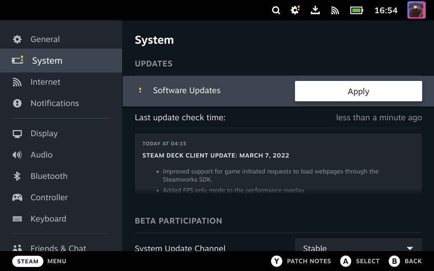Click the exclamation icon beside Notifications
This screenshot has width=434, height=271.
tap(17, 103)
